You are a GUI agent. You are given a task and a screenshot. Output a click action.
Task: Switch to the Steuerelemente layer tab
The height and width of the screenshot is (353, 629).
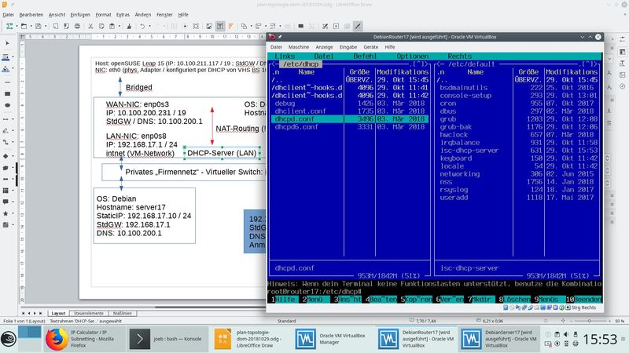89,313
